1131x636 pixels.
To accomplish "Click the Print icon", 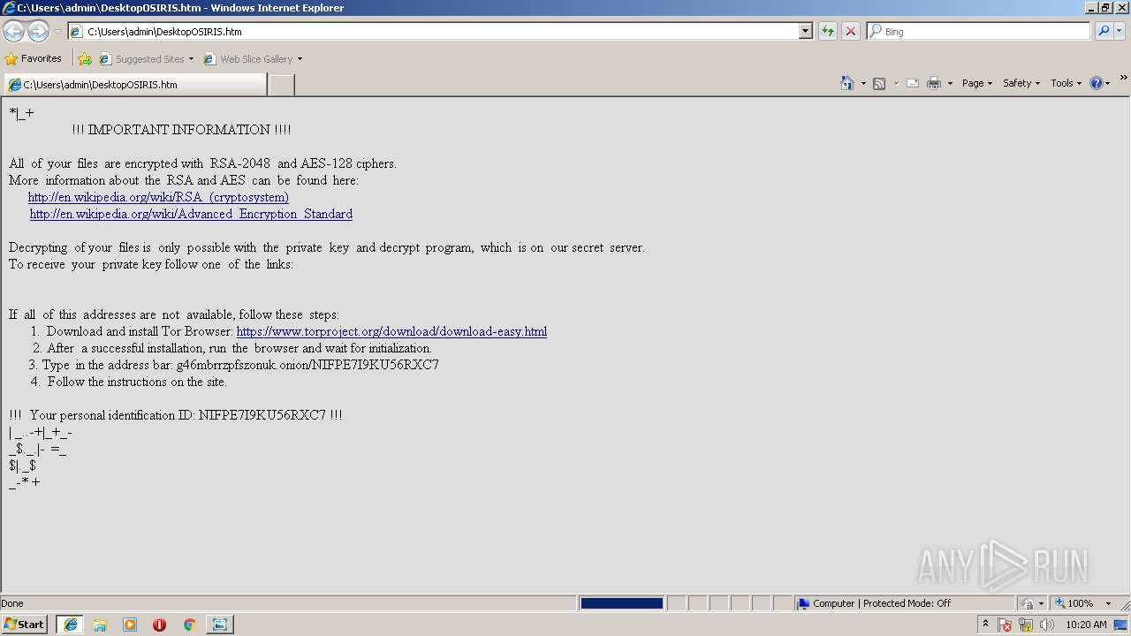I will pos(934,83).
